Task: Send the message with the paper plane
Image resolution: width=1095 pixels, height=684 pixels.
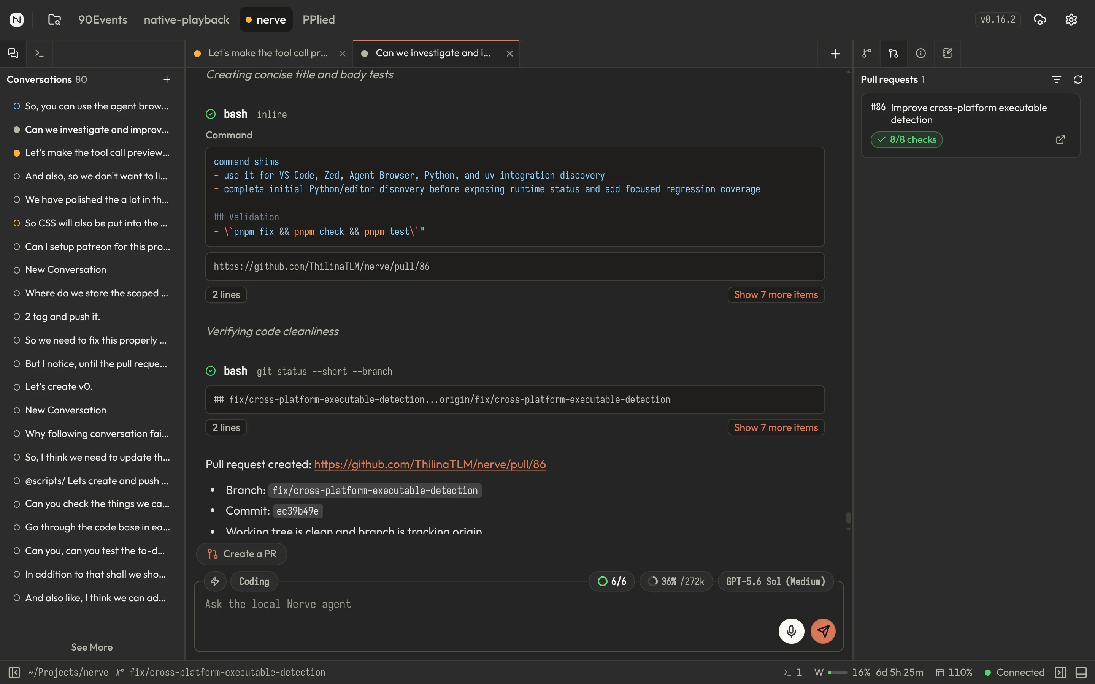Action: click(x=823, y=631)
